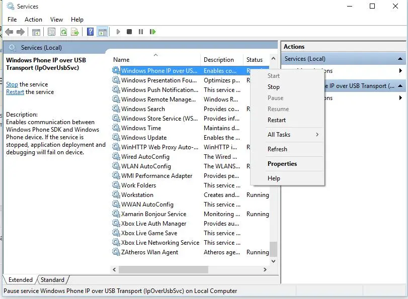Click gear icon beside WWAN AutoConfig

(x=116, y=205)
